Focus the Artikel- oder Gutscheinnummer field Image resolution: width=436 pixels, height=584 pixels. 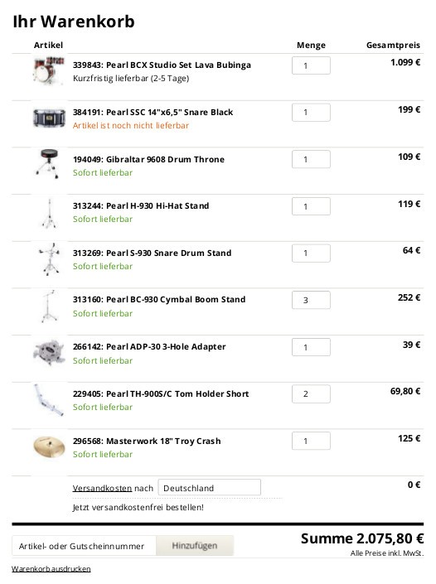coord(84,546)
